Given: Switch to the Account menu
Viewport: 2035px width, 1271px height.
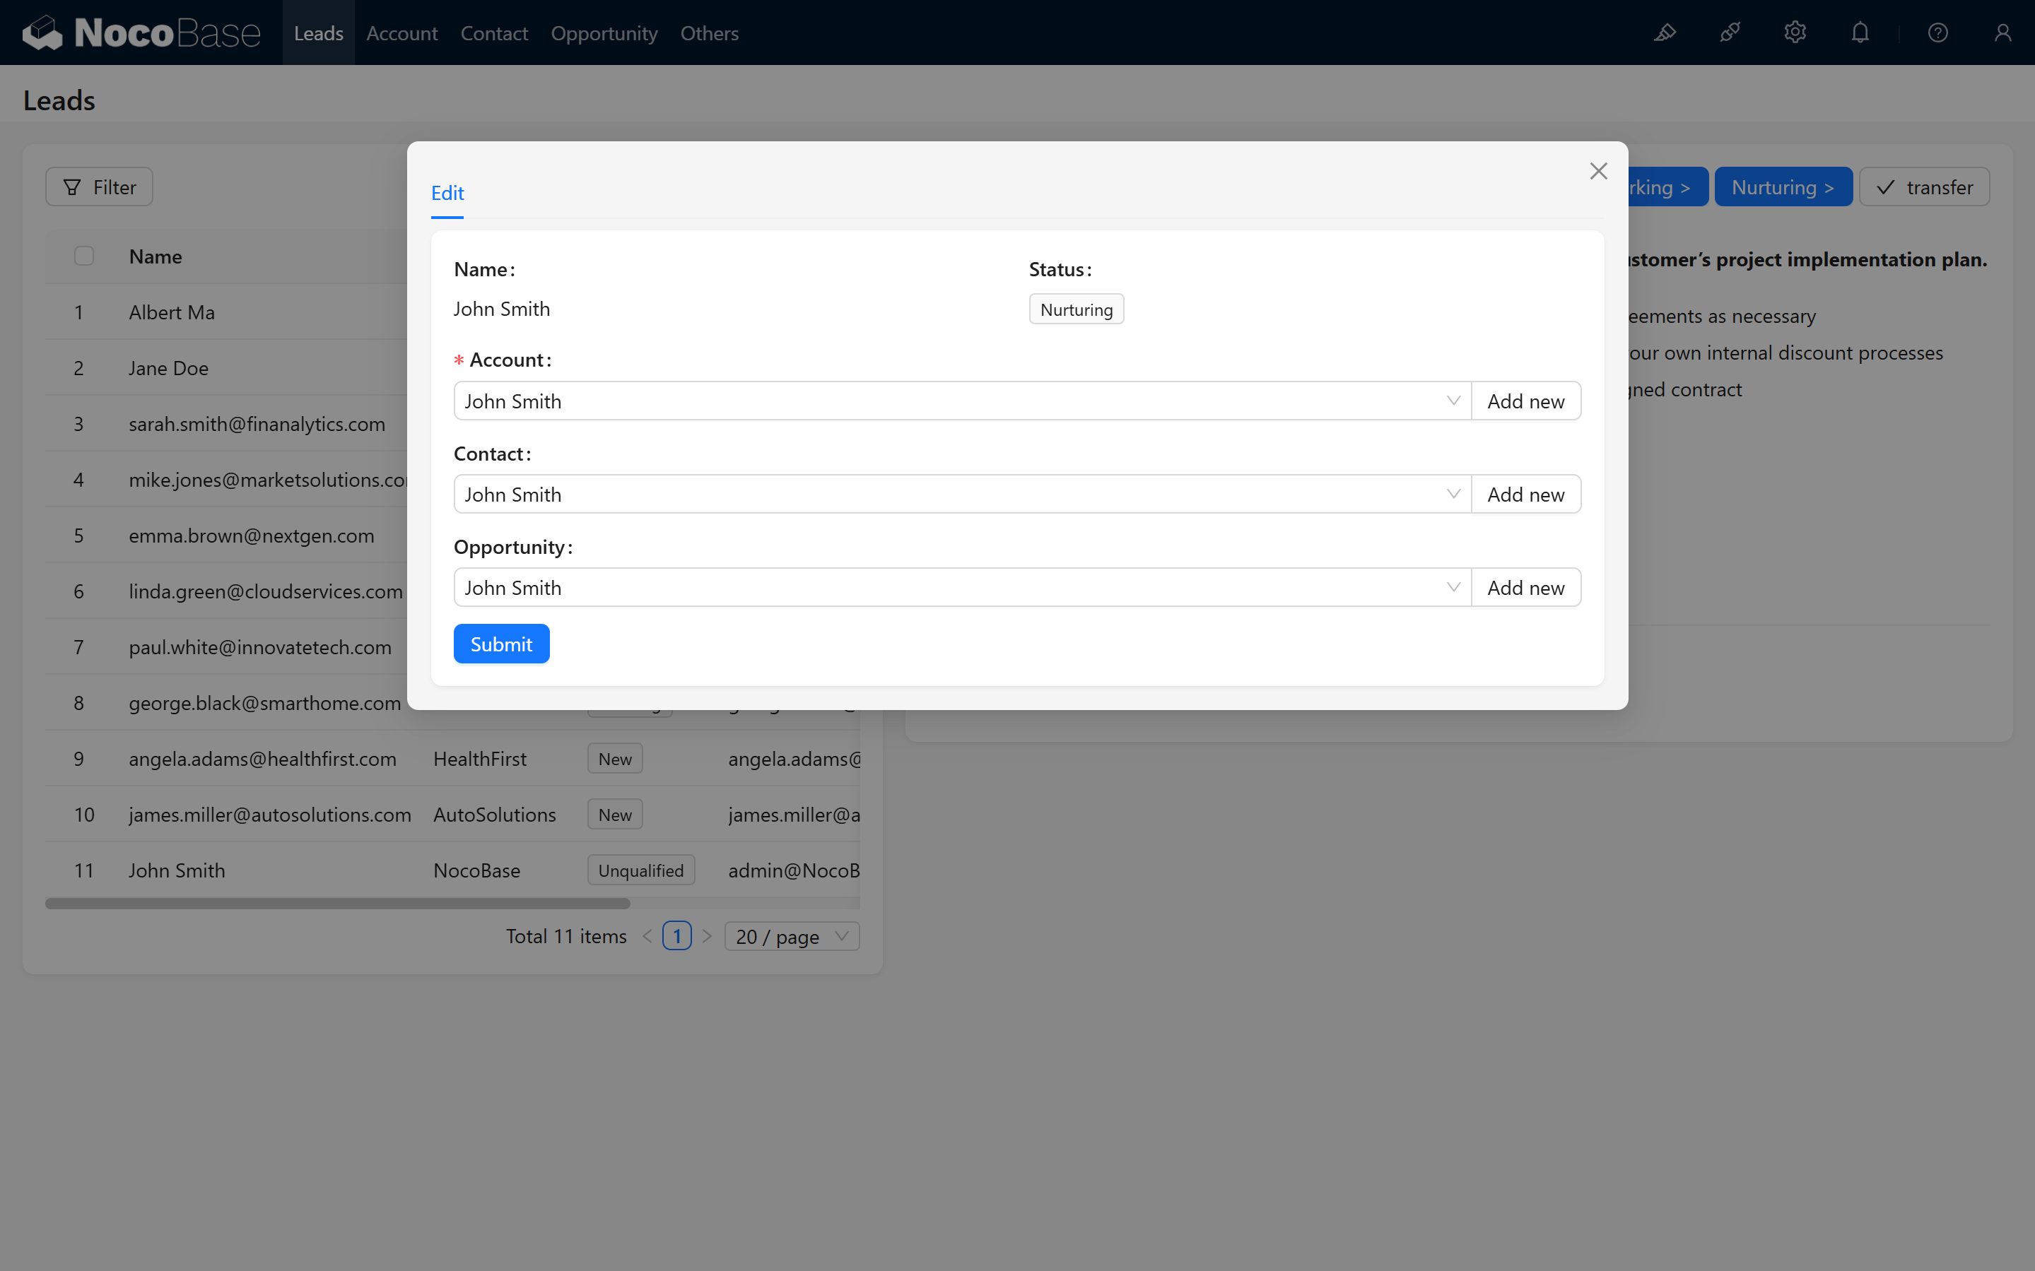Looking at the screenshot, I should [x=402, y=32].
